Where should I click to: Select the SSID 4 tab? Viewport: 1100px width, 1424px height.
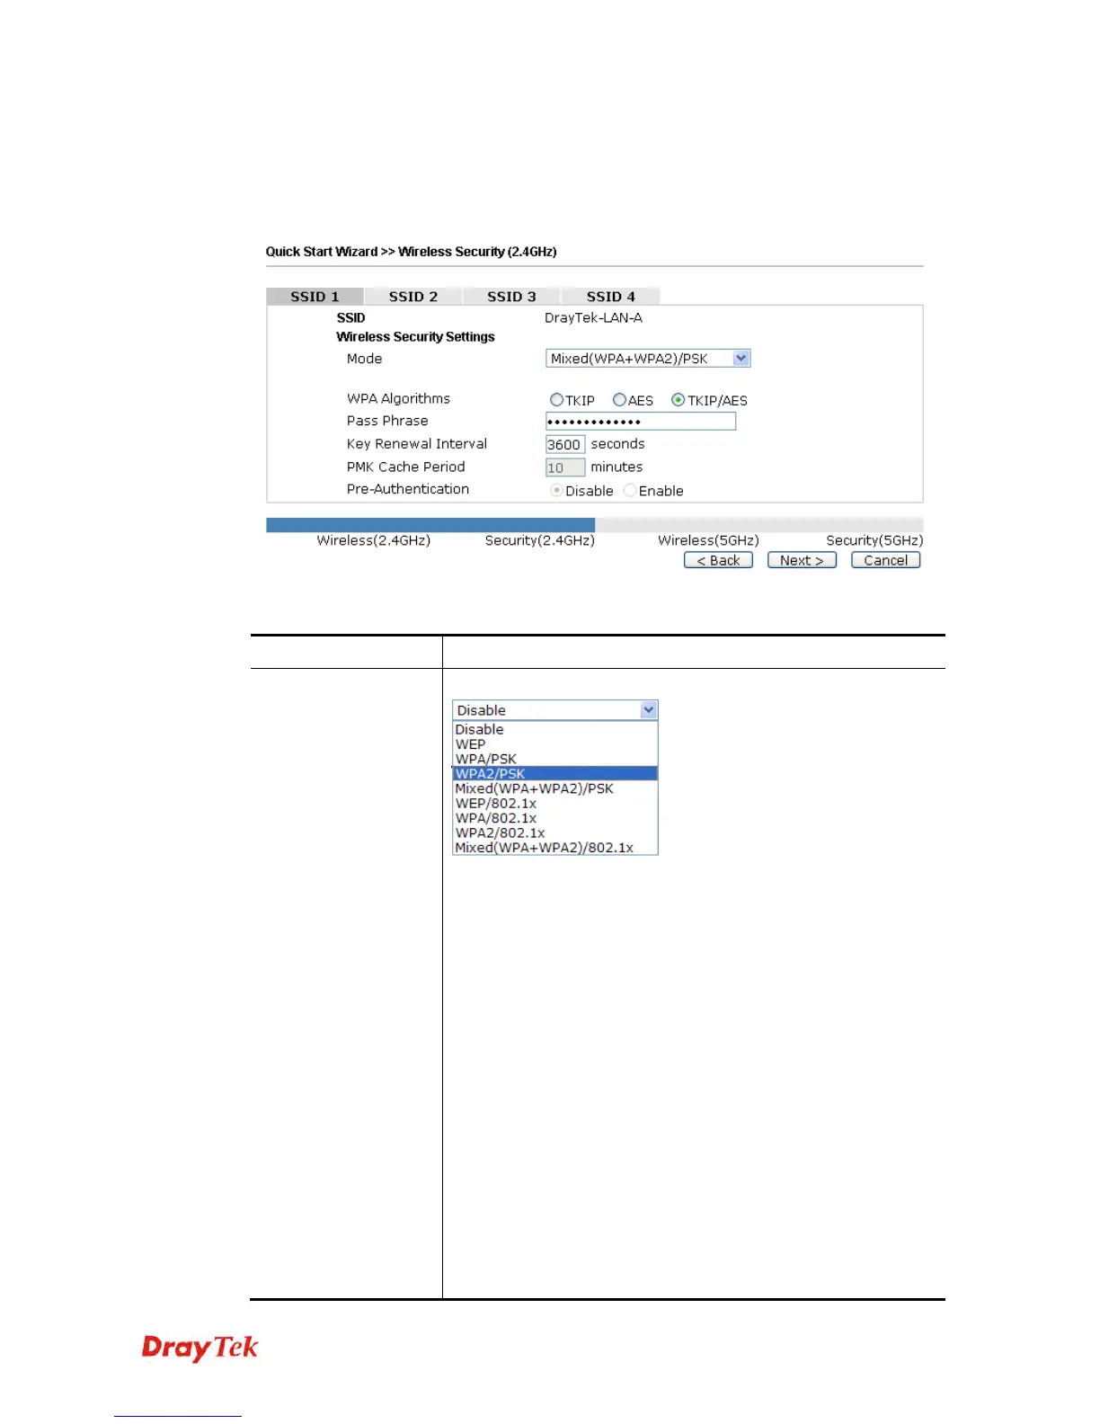610,297
